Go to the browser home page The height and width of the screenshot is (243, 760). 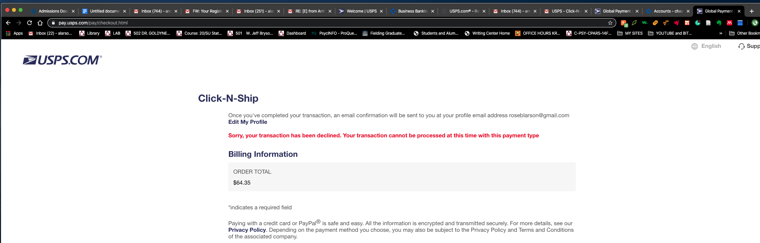tap(40, 23)
